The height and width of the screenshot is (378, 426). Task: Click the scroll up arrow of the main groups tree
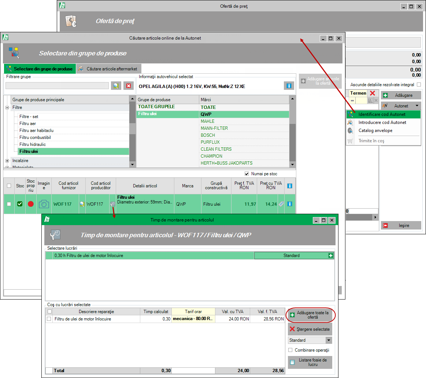pyautogui.click(x=132, y=99)
